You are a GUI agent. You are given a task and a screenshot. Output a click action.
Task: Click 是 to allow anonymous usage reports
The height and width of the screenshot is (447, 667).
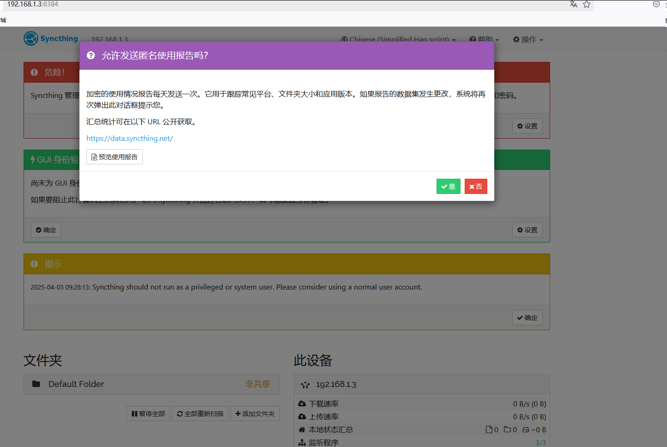[448, 186]
